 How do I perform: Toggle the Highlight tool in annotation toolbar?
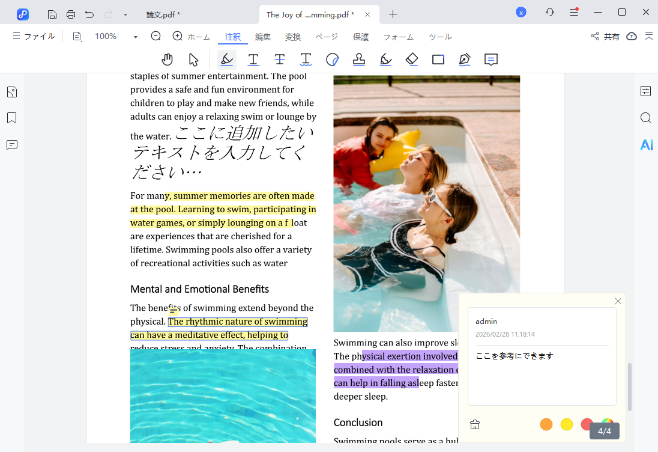click(x=227, y=60)
